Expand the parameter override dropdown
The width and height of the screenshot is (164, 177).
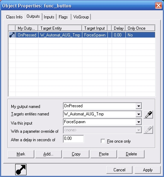click(139, 130)
